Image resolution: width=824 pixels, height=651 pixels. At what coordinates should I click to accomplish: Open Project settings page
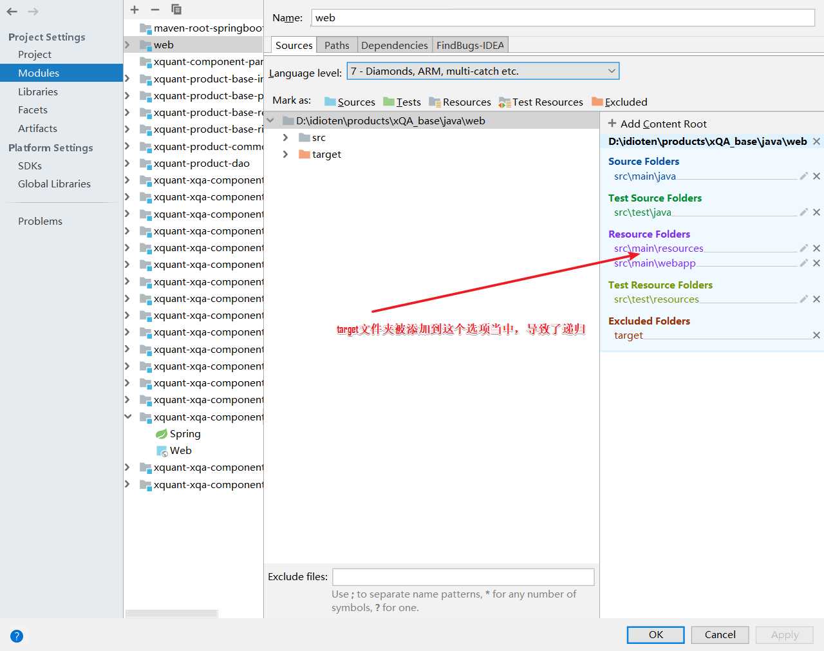tap(35, 54)
